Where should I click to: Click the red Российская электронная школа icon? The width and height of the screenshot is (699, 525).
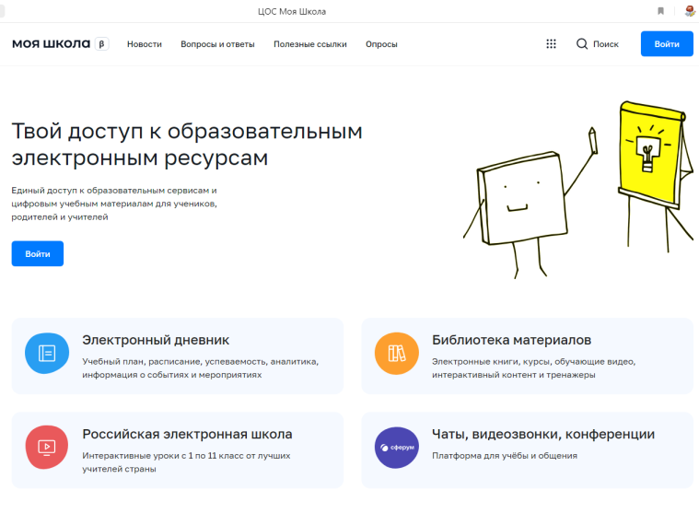click(47, 447)
